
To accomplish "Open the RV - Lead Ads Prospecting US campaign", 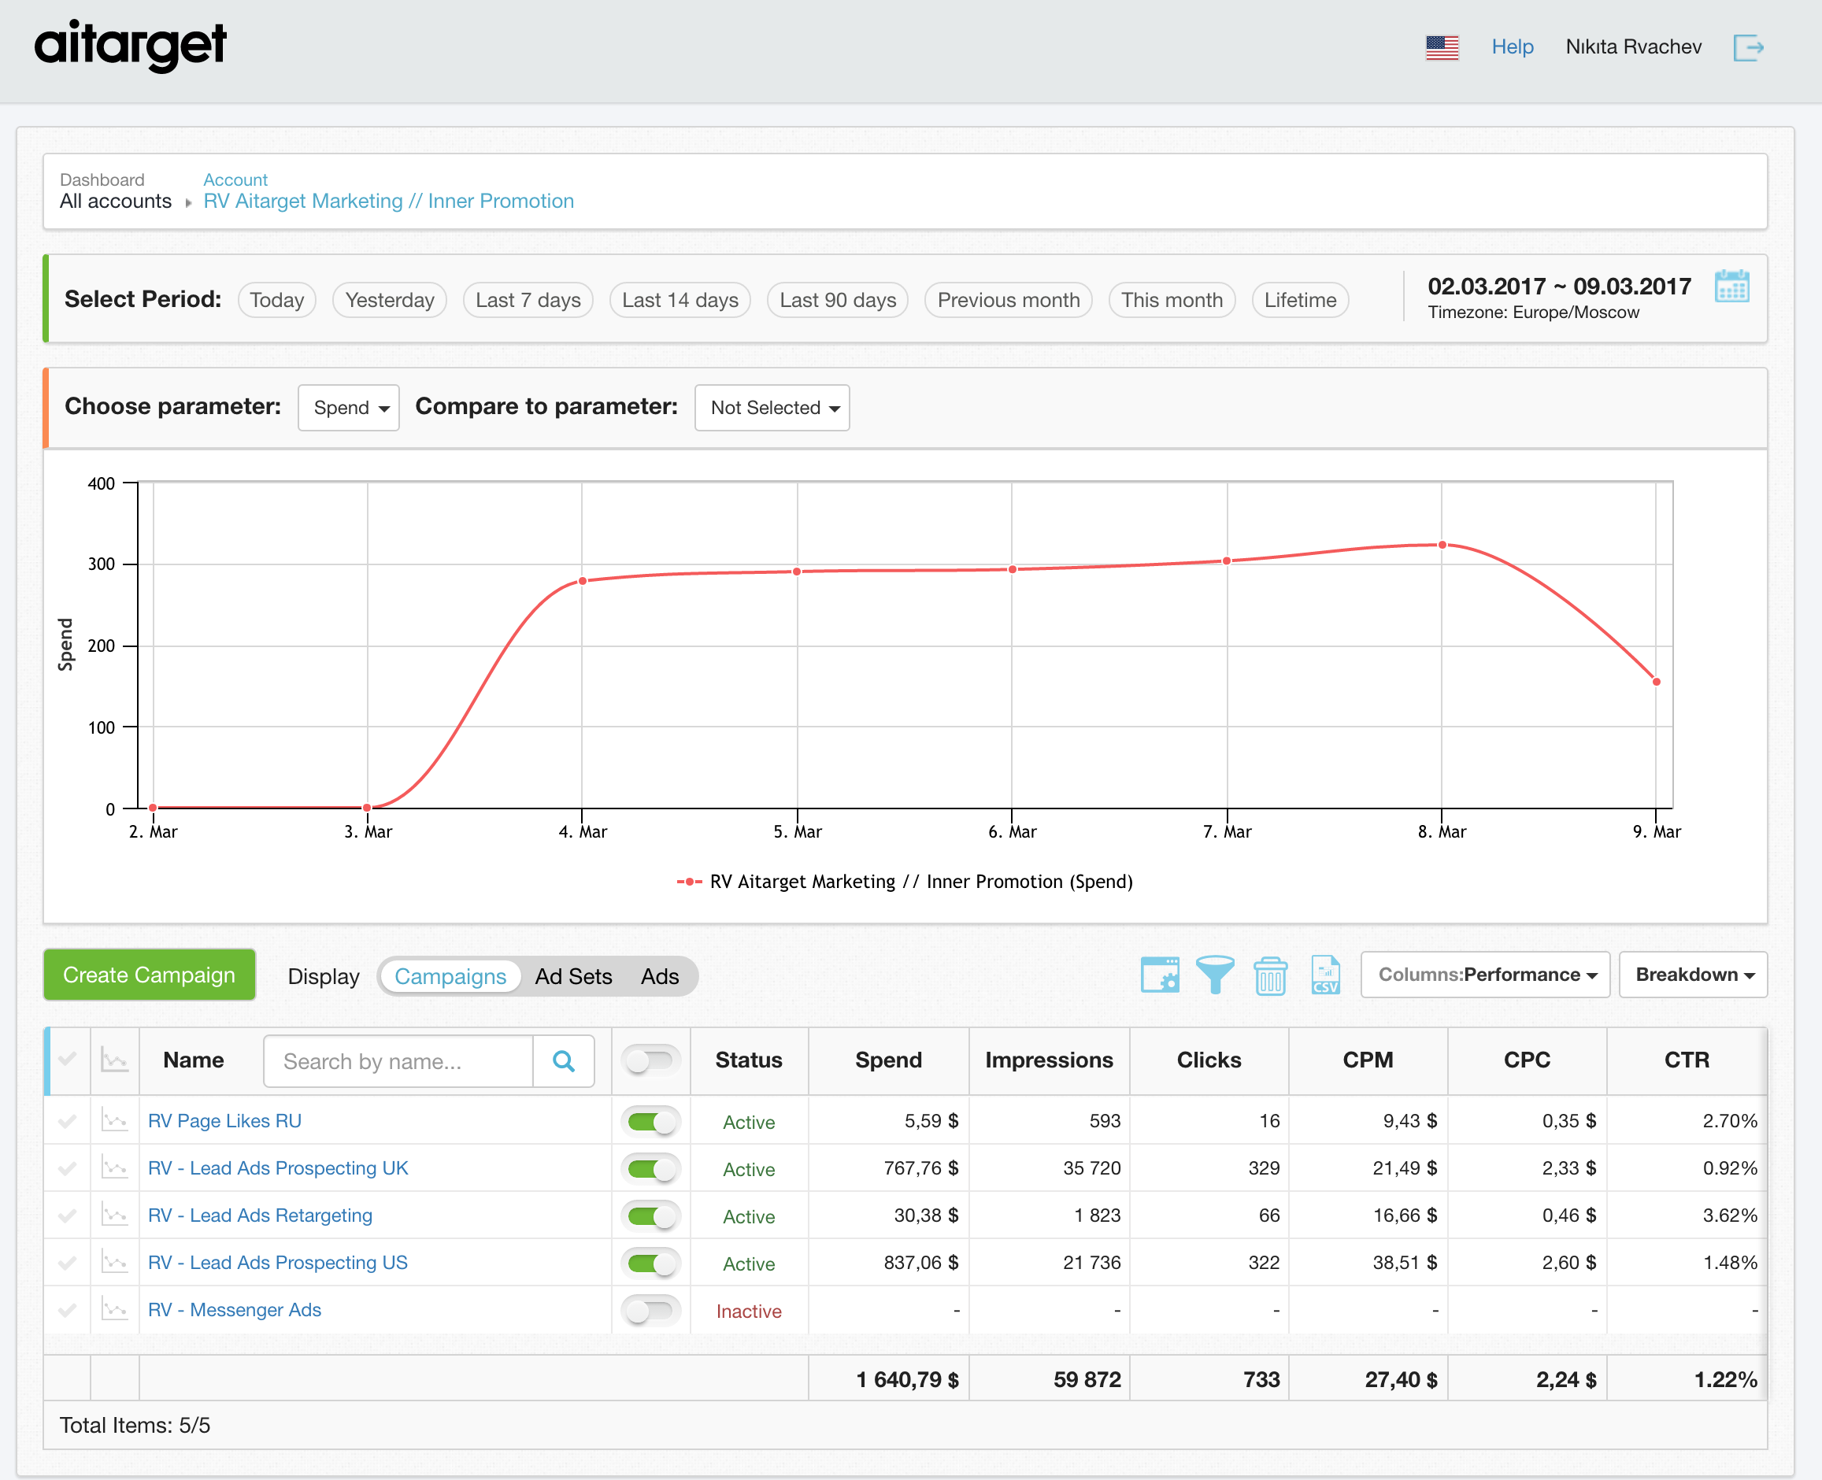I will [278, 1263].
